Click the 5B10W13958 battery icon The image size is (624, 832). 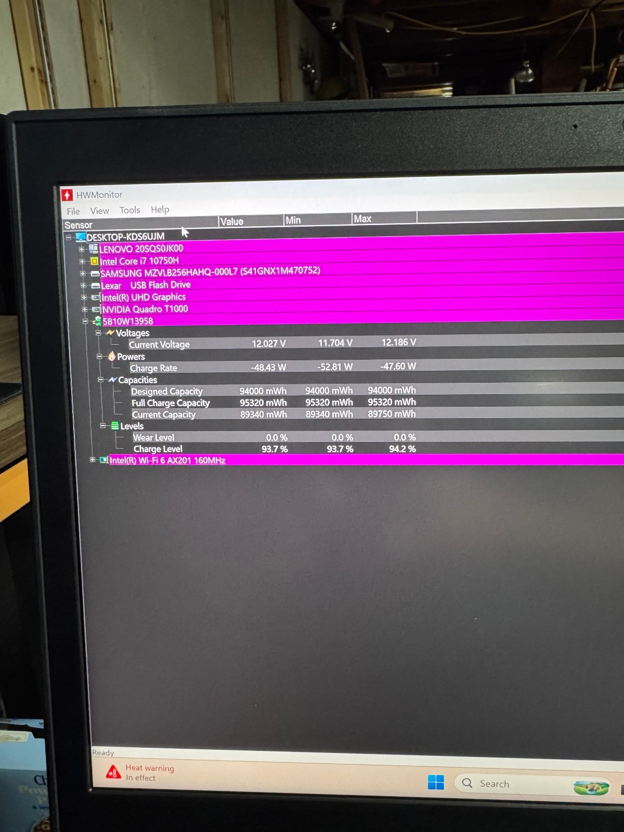coord(98,321)
